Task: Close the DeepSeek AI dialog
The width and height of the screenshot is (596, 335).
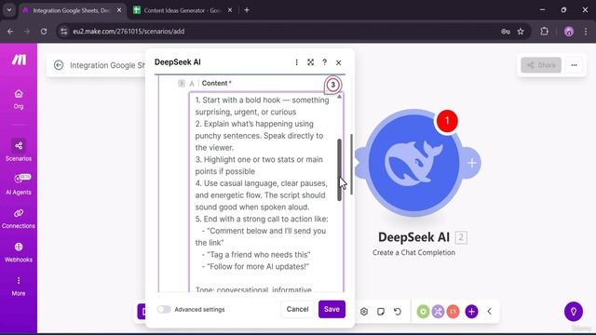Action: 338,62
